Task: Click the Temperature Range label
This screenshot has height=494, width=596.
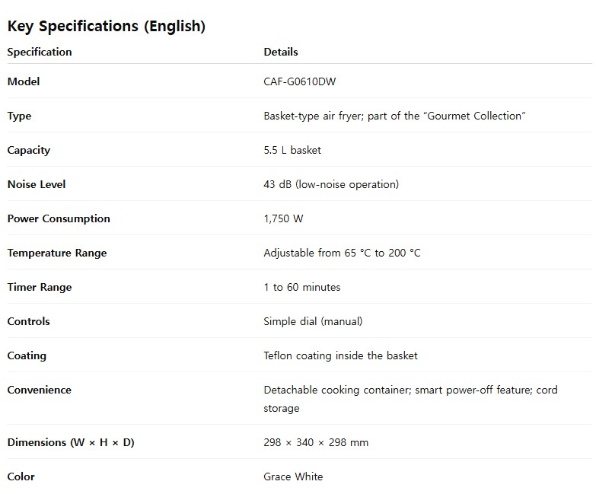Action: point(57,253)
